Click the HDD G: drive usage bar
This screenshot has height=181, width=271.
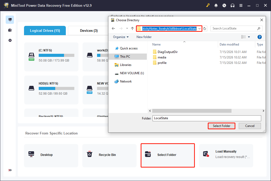tap(57, 88)
